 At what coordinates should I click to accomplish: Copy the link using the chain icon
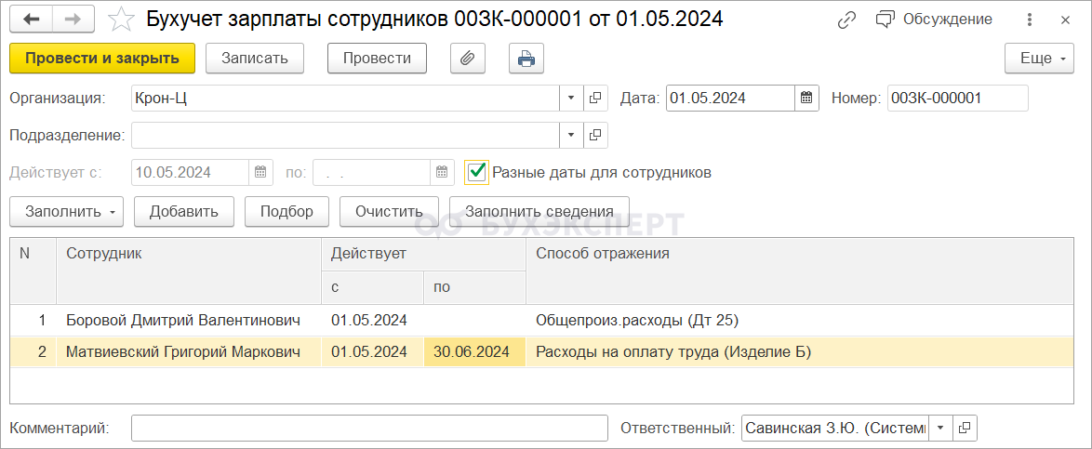846,20
